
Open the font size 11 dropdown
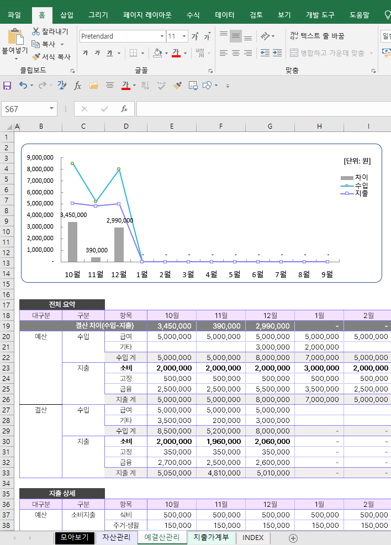(x=184, y=36)
